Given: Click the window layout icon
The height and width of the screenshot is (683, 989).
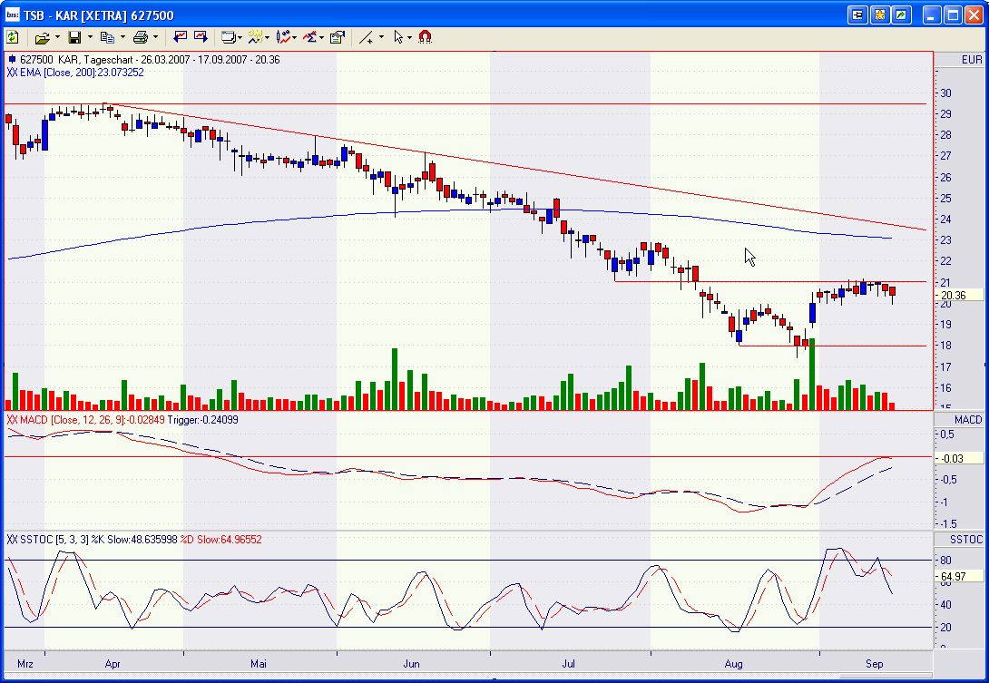Looking at the screenshot, I should click(228, 38).
